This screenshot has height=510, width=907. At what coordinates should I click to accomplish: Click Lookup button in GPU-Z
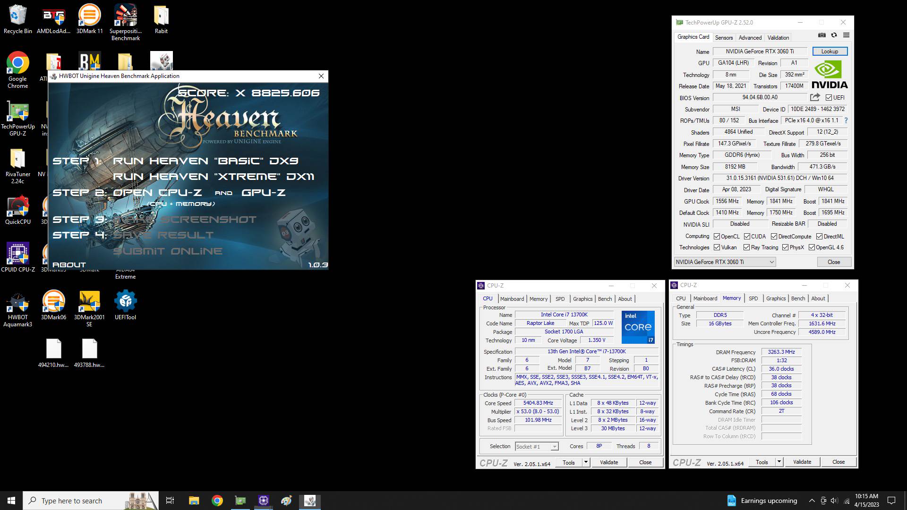pyautogui.click(x=830, y=51)
